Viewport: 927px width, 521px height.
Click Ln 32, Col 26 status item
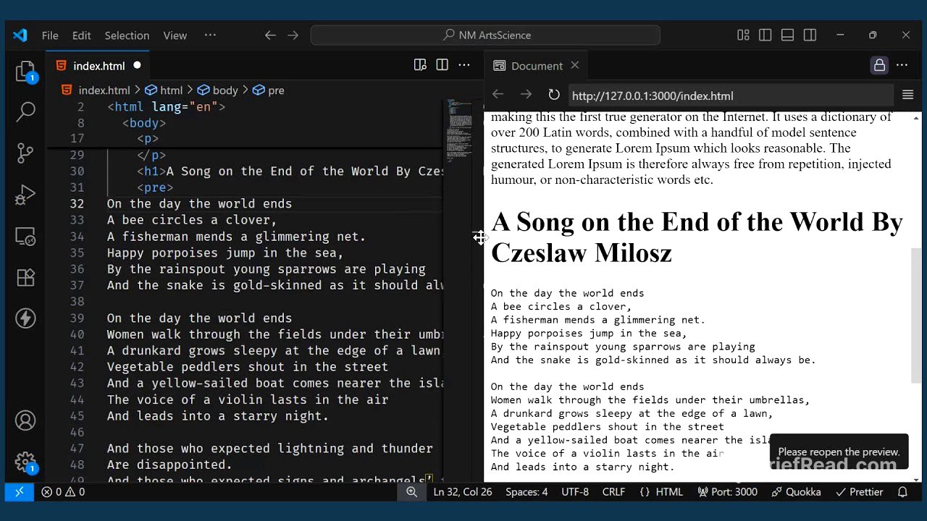462,492
